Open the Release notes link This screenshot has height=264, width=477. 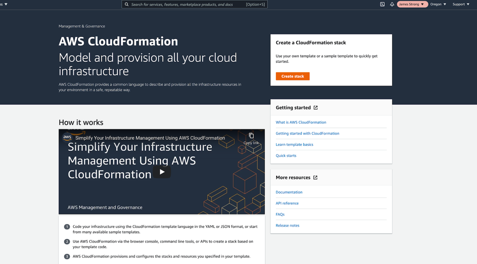click(x=287, y=225)
